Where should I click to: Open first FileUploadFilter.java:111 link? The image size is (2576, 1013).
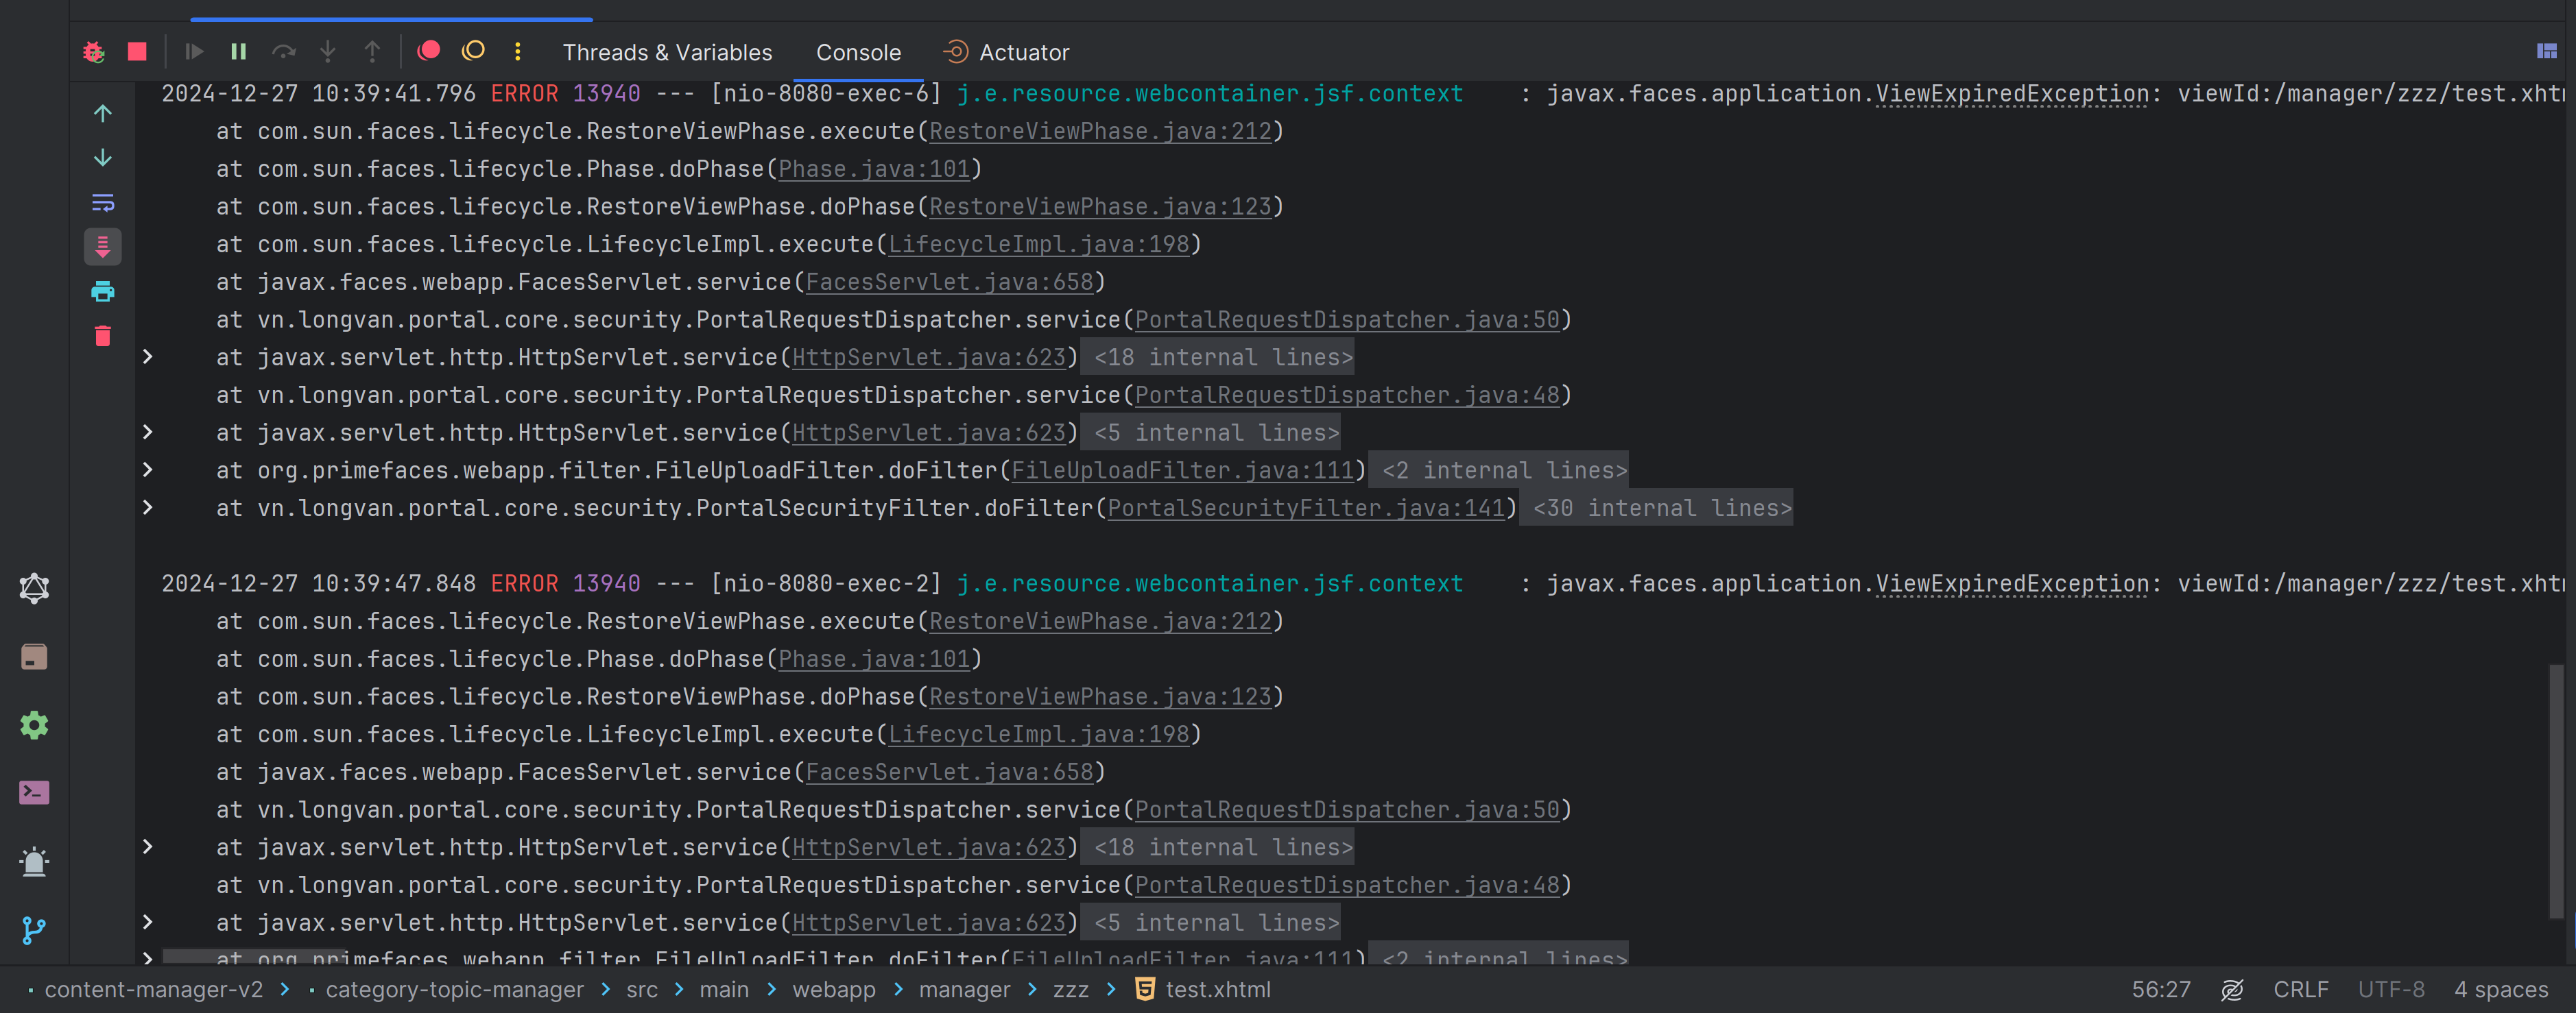click(1182, 472)
